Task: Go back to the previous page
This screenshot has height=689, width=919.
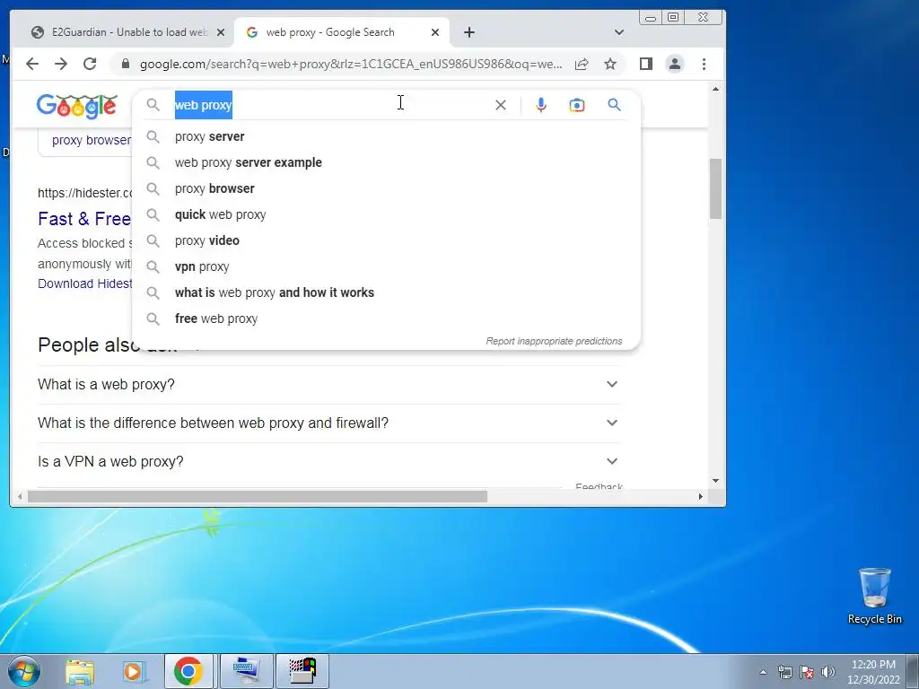Action: pyautogui.click(x=32, y=64)
